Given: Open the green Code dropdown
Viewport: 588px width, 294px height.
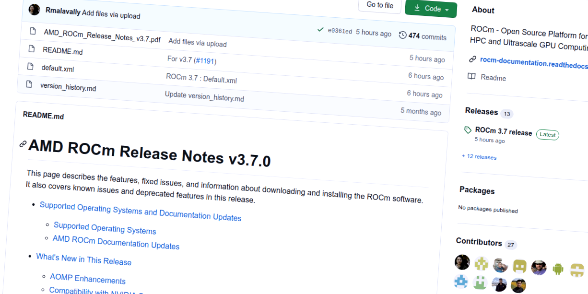Looking at the screenshot, I should (x=431, y=9).
